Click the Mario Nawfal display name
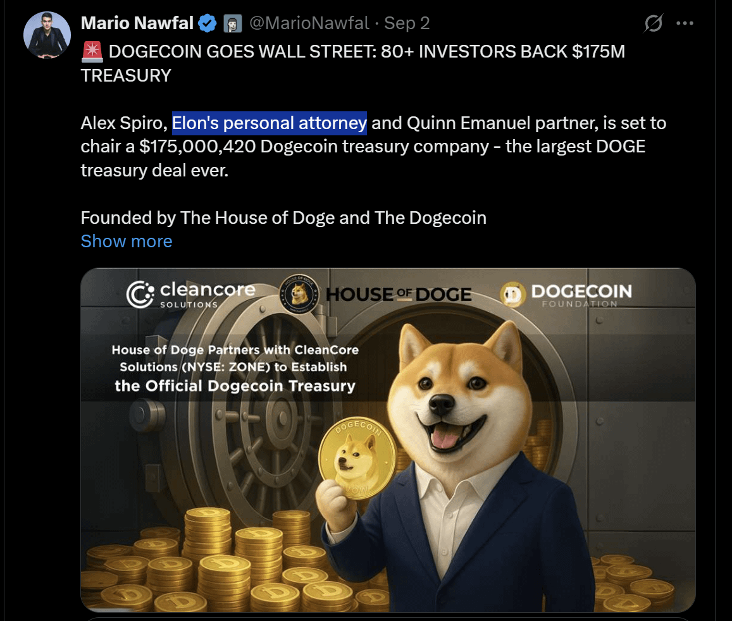 [137, 23]
